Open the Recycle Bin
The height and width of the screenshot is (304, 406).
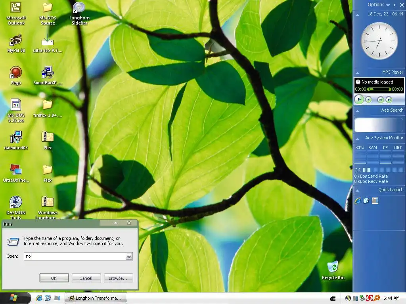[333, 270]
